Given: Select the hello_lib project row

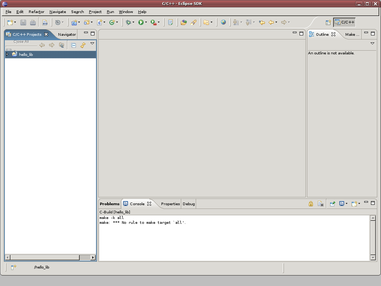Looking at the screenshot, I should pos(50,54).
